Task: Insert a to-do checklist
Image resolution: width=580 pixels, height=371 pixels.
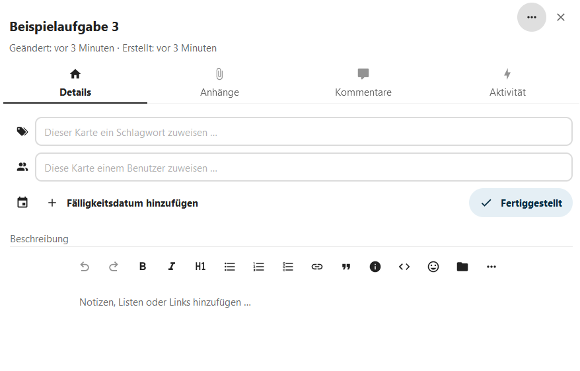Action: point(288,267)
